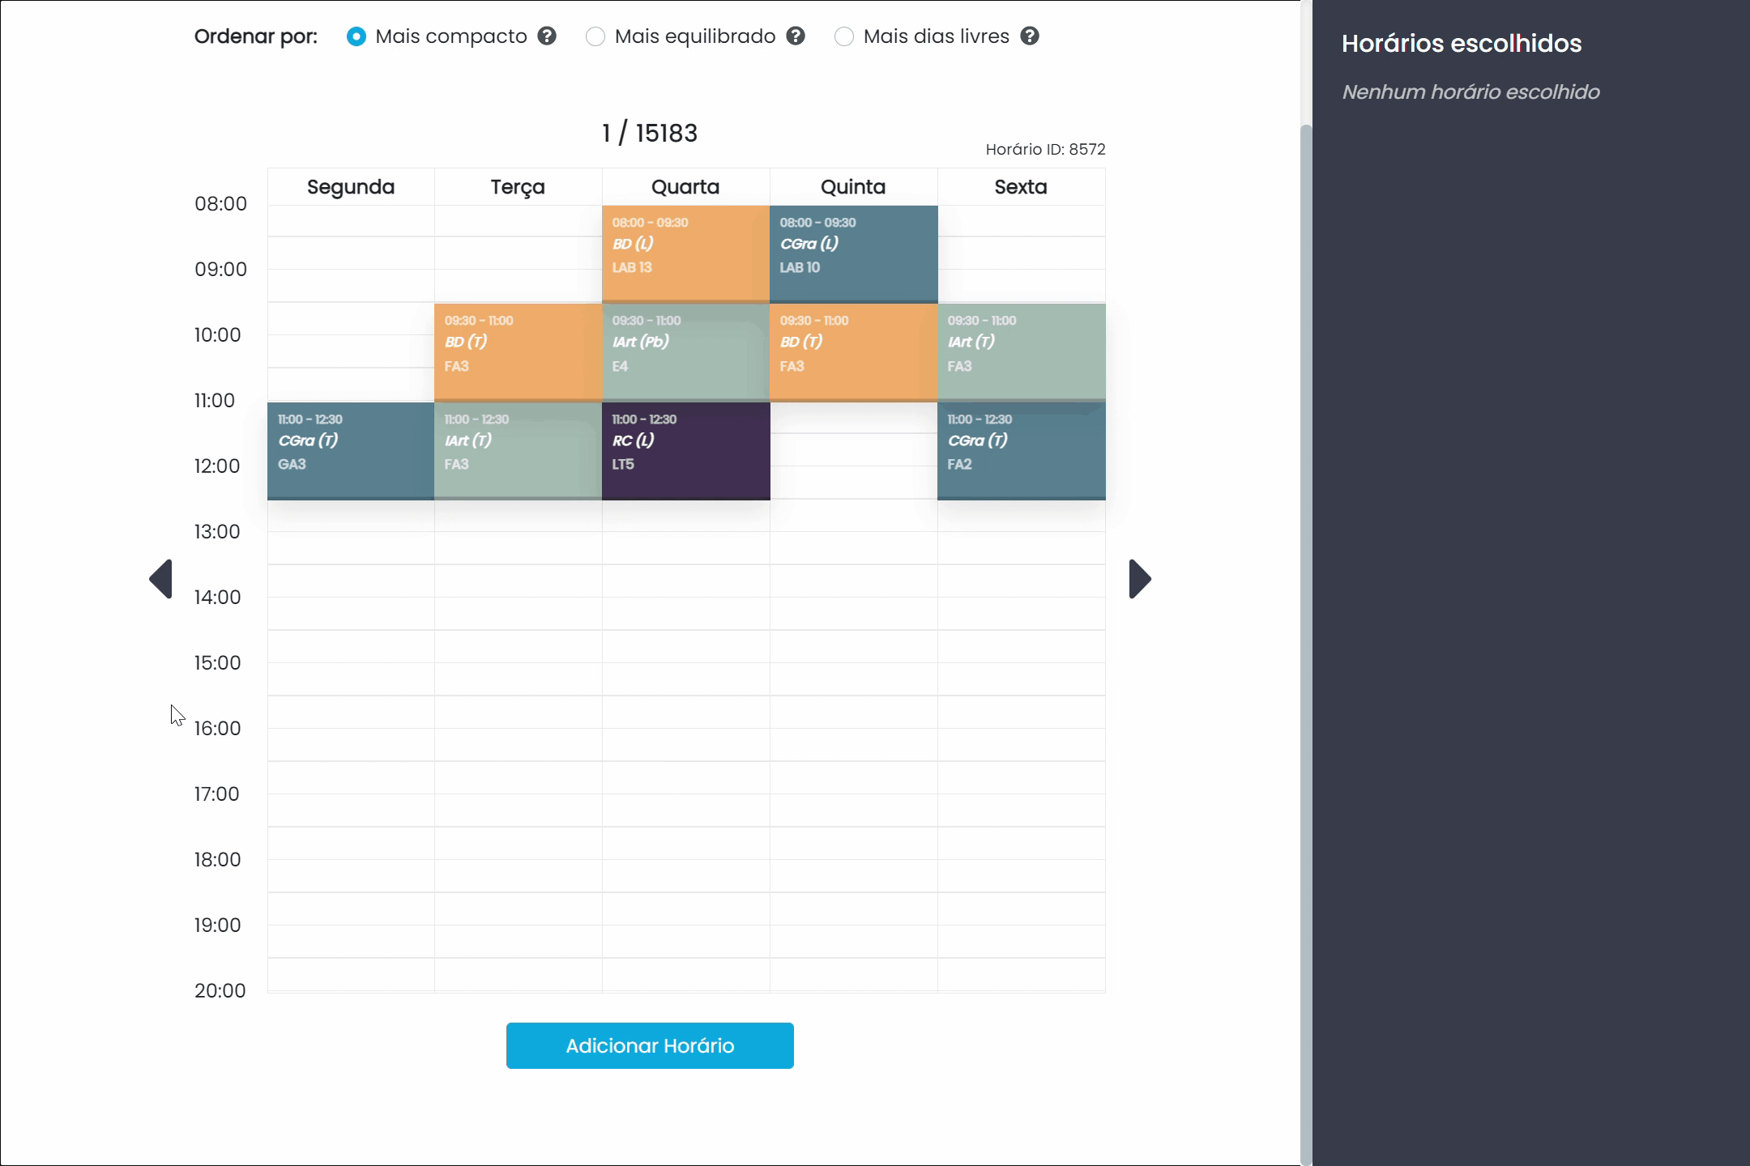This screenshot has width=1750, height=1166.
Task: Click the previous schedule left arrow
Action: 161,579
